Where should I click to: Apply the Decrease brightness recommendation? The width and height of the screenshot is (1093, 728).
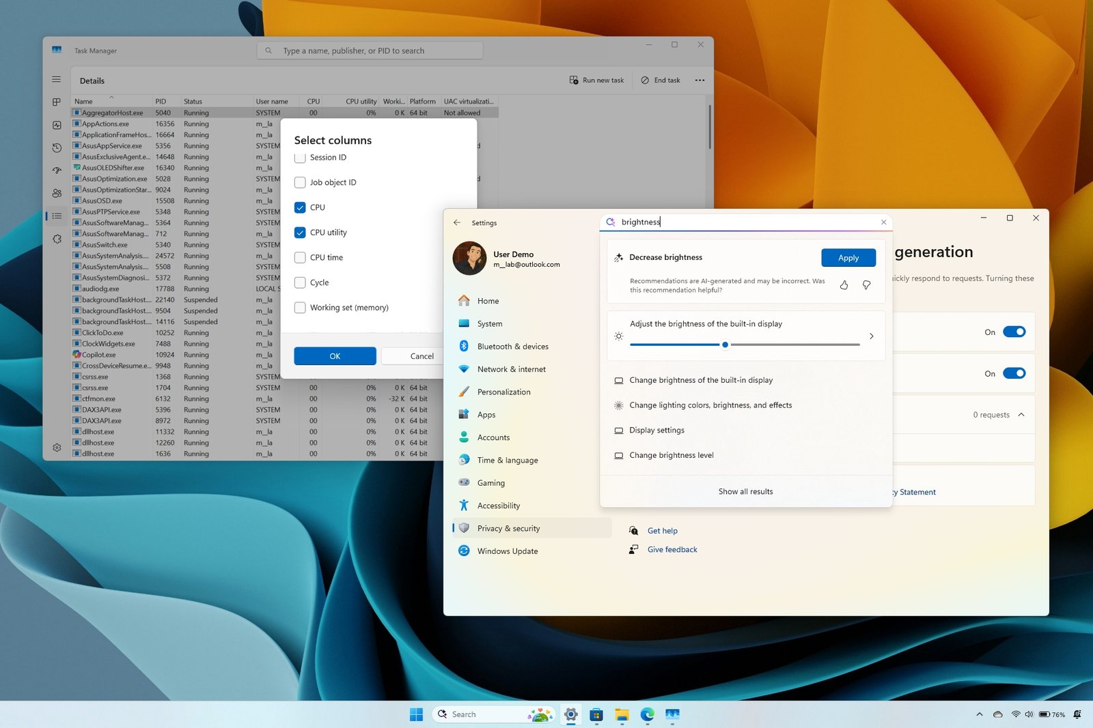click(x=848, y=258)
